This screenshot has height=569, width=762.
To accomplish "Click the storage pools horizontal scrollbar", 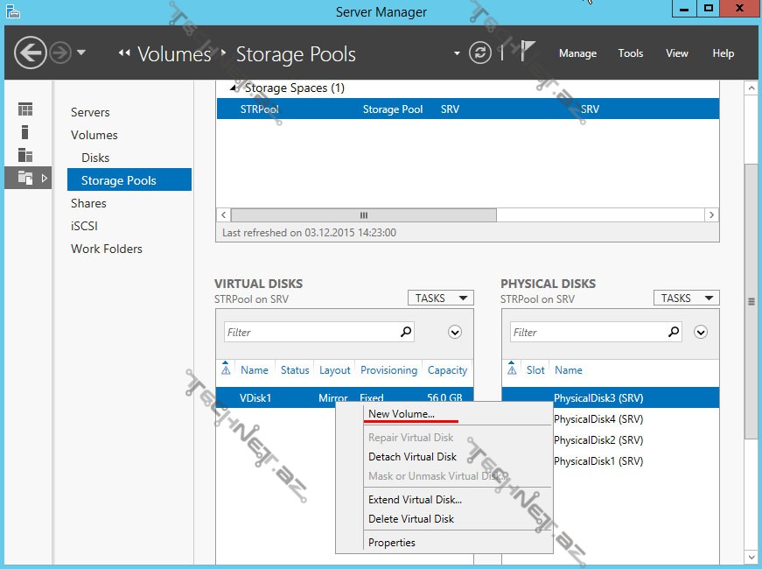I will tap(363, 215).
